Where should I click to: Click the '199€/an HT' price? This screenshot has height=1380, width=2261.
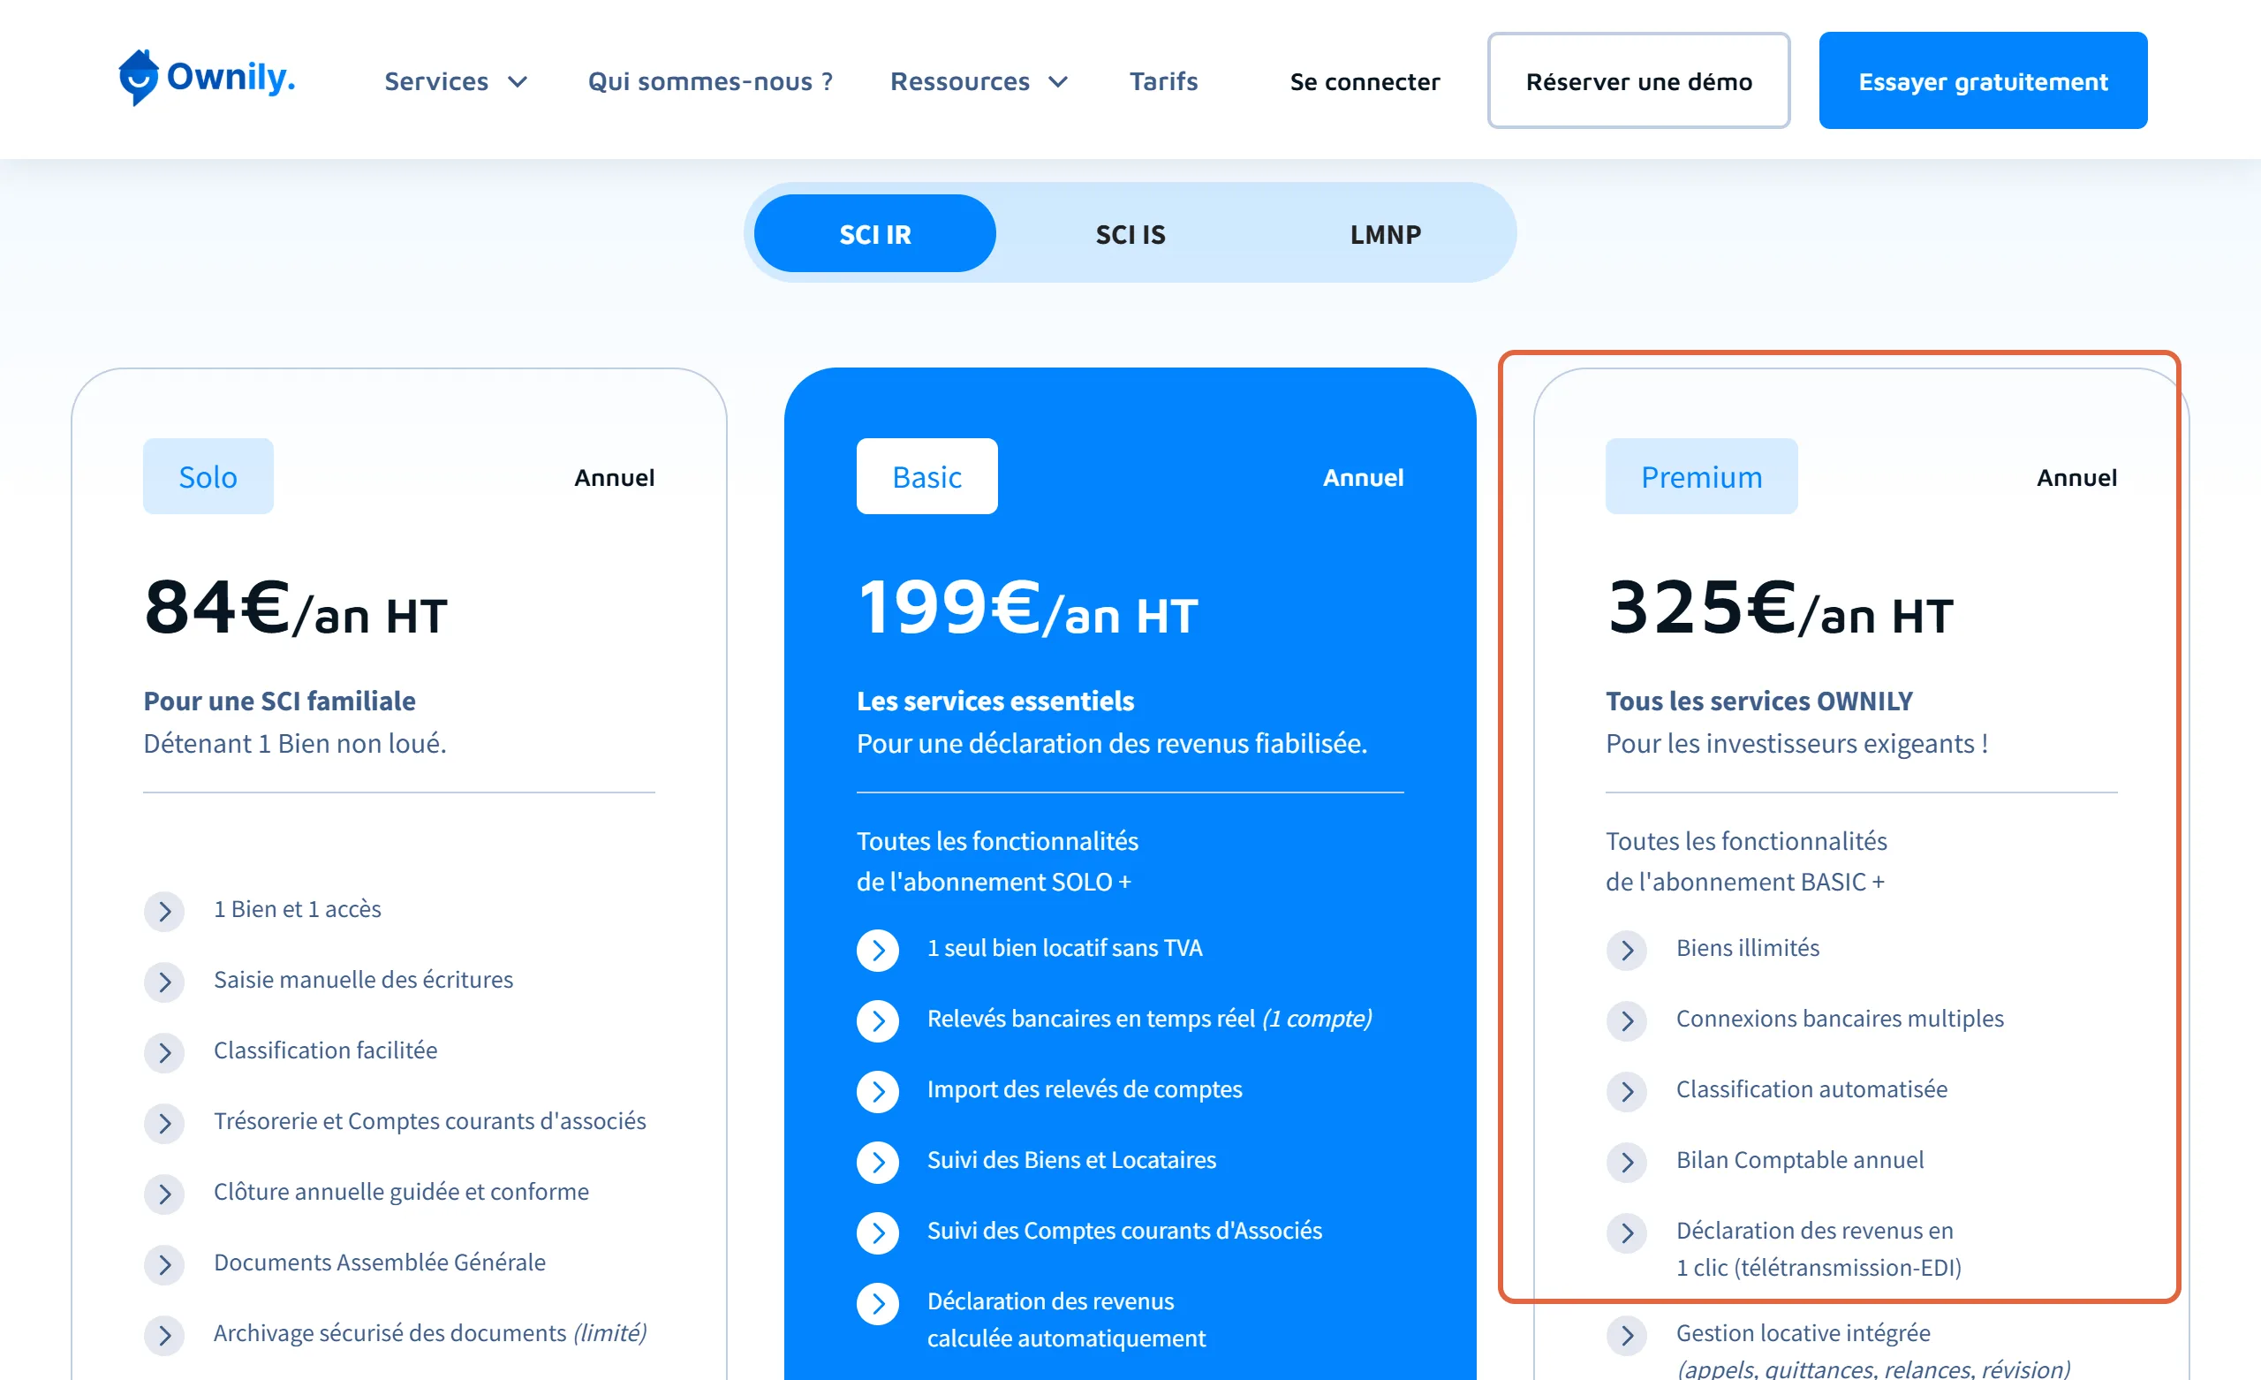(x=1028, y=609)
